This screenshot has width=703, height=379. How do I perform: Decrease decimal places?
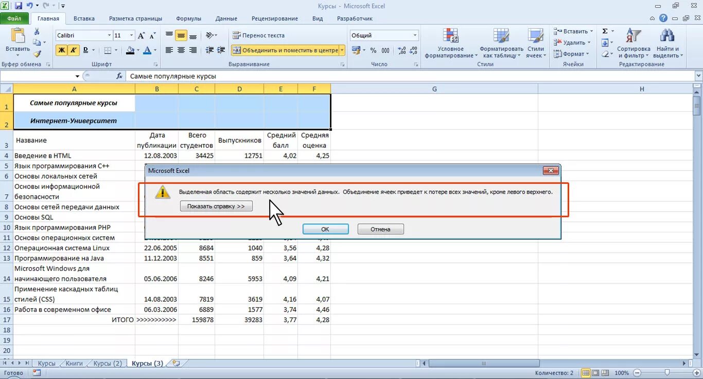pos(413,50)
